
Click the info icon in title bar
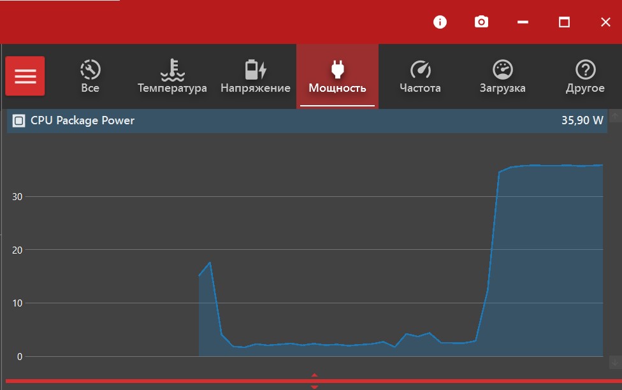point(440,22)
